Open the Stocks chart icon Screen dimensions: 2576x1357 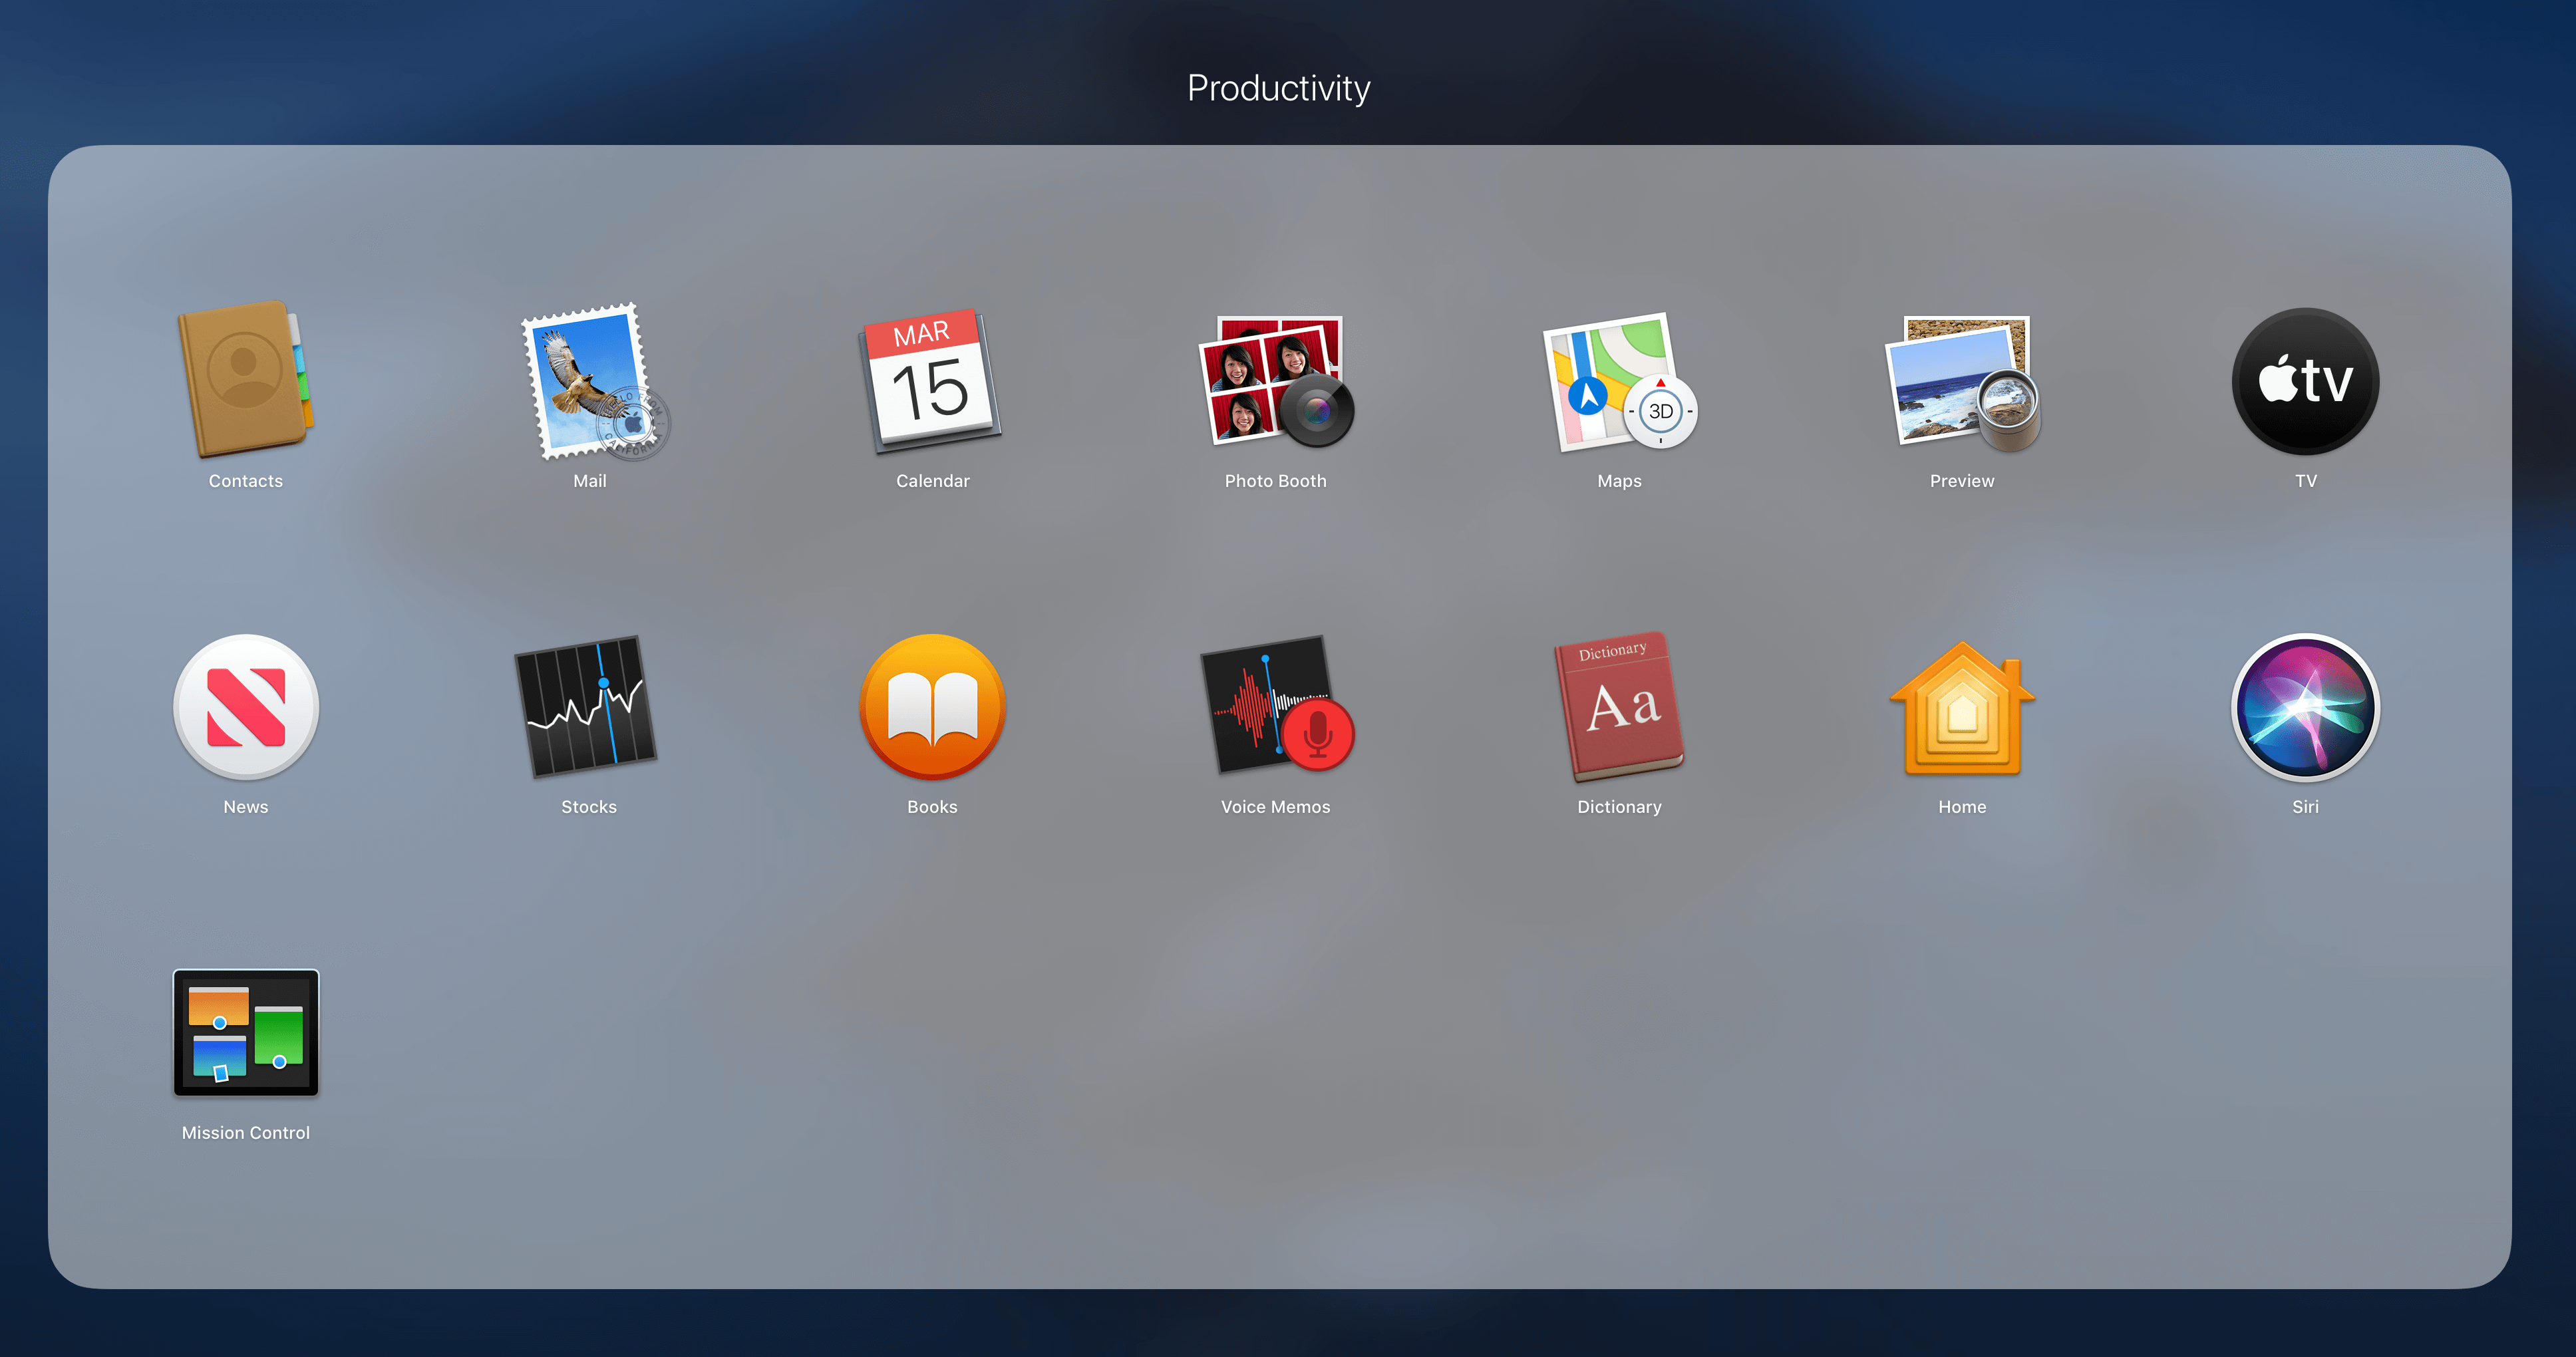[x=586, y=706]
